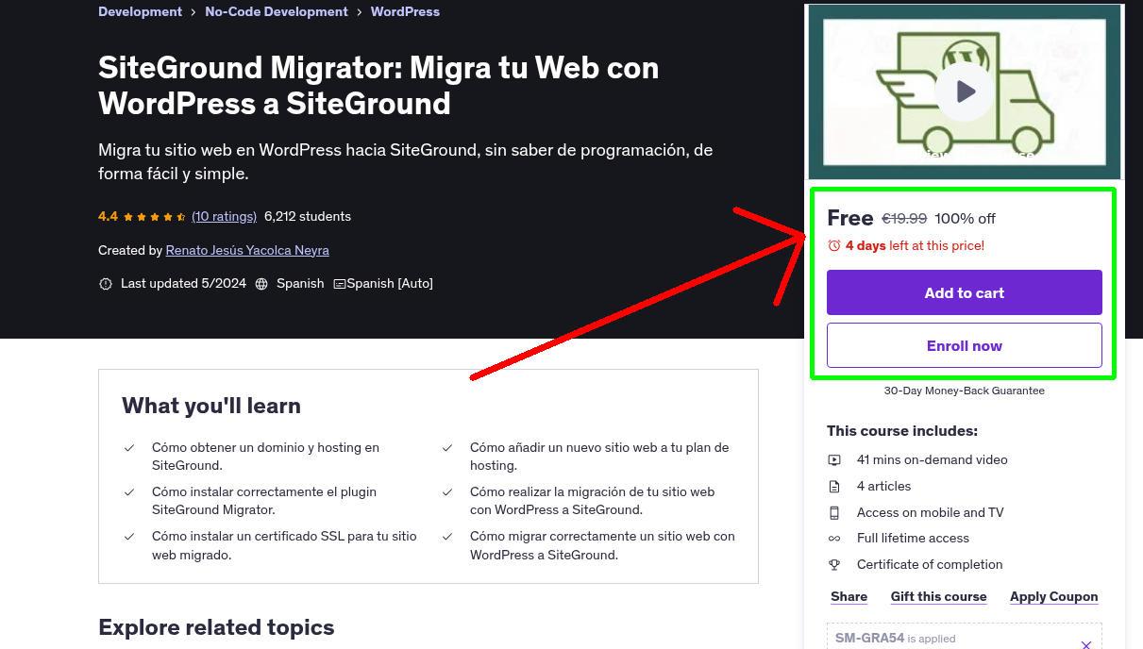Click the mobile access icon
The height and width of the screenshot is (649, 1143).
[x=834, y=513]
